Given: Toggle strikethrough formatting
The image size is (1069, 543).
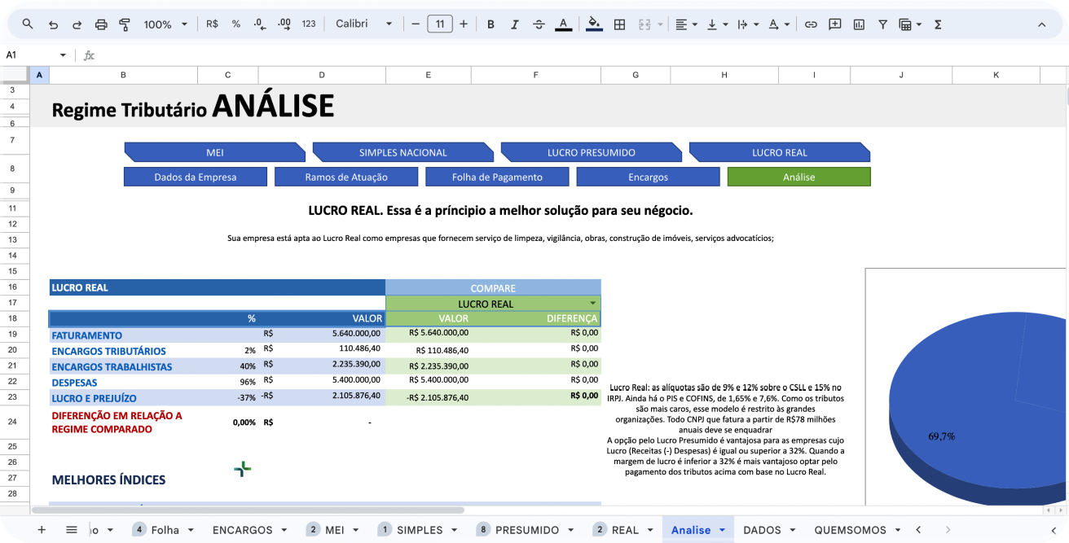Looking at the screenshot, I should tap(539, 24).
